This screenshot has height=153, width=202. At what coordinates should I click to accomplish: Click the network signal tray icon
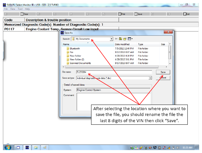coord(169,147)
